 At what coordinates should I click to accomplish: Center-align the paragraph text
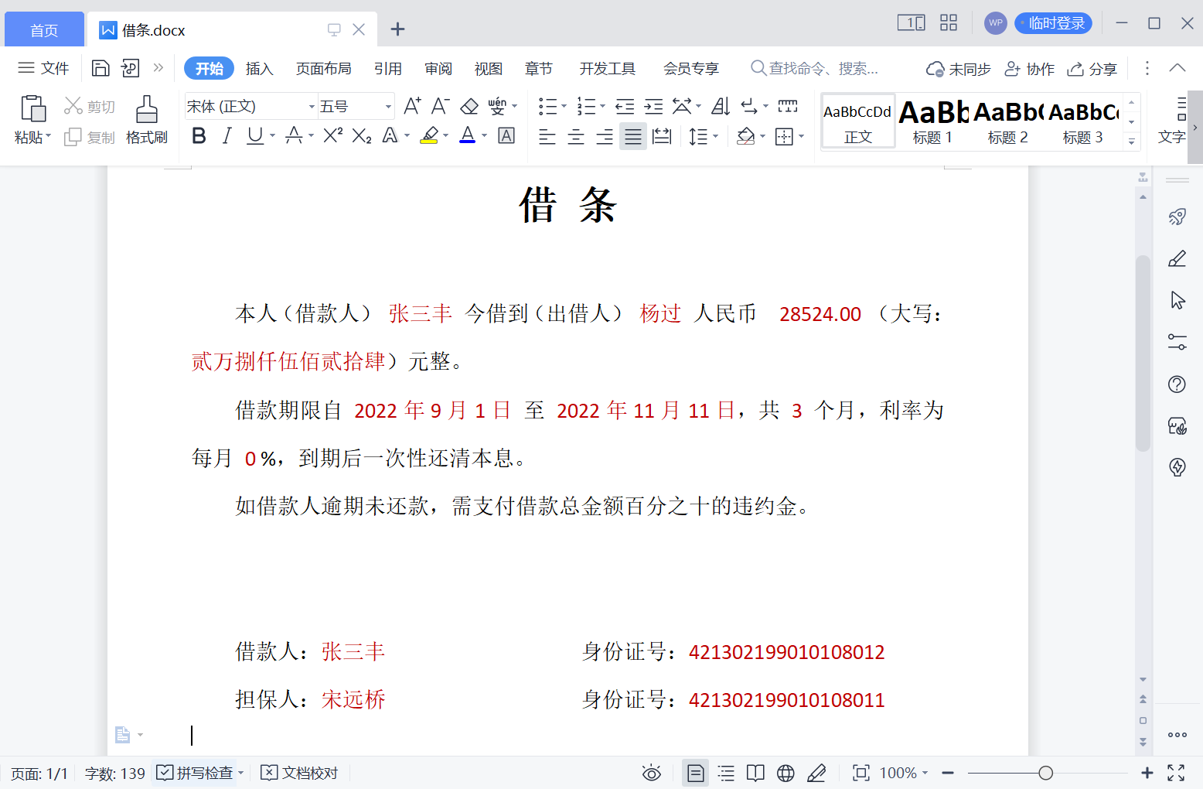(576, 137)
